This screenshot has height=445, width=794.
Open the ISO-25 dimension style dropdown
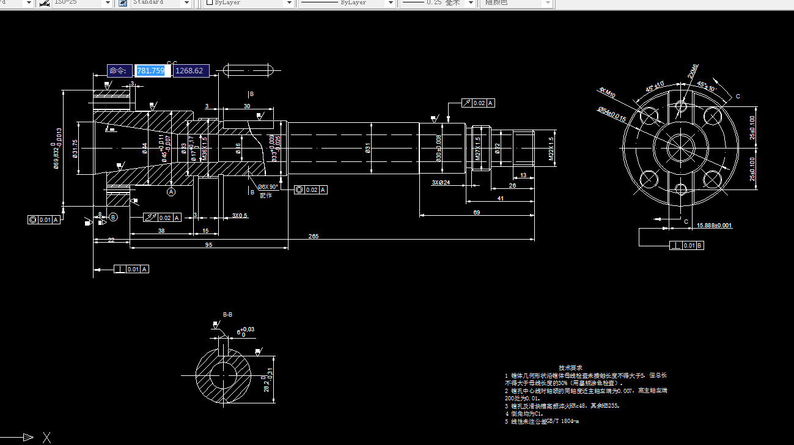[108, 3]
